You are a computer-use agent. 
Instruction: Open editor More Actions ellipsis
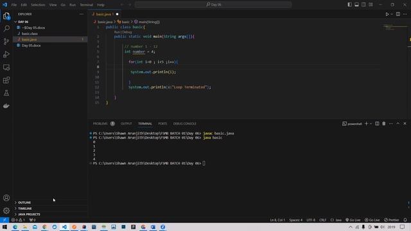pyautogui.click(x=405, y=14)
